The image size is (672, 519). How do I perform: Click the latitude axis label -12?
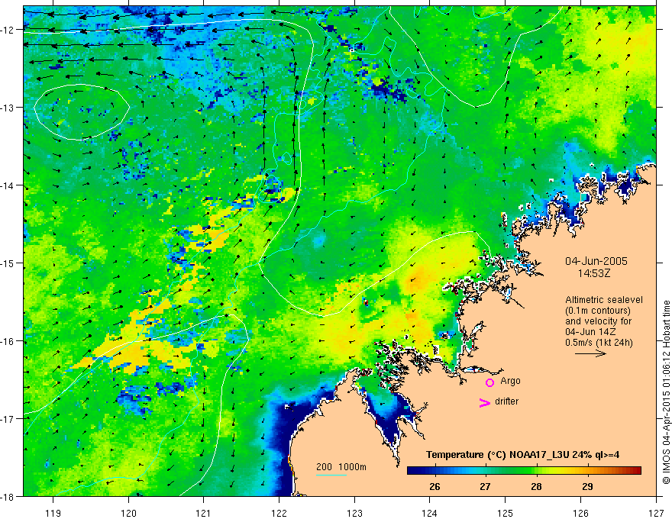[x=8, y=30]
